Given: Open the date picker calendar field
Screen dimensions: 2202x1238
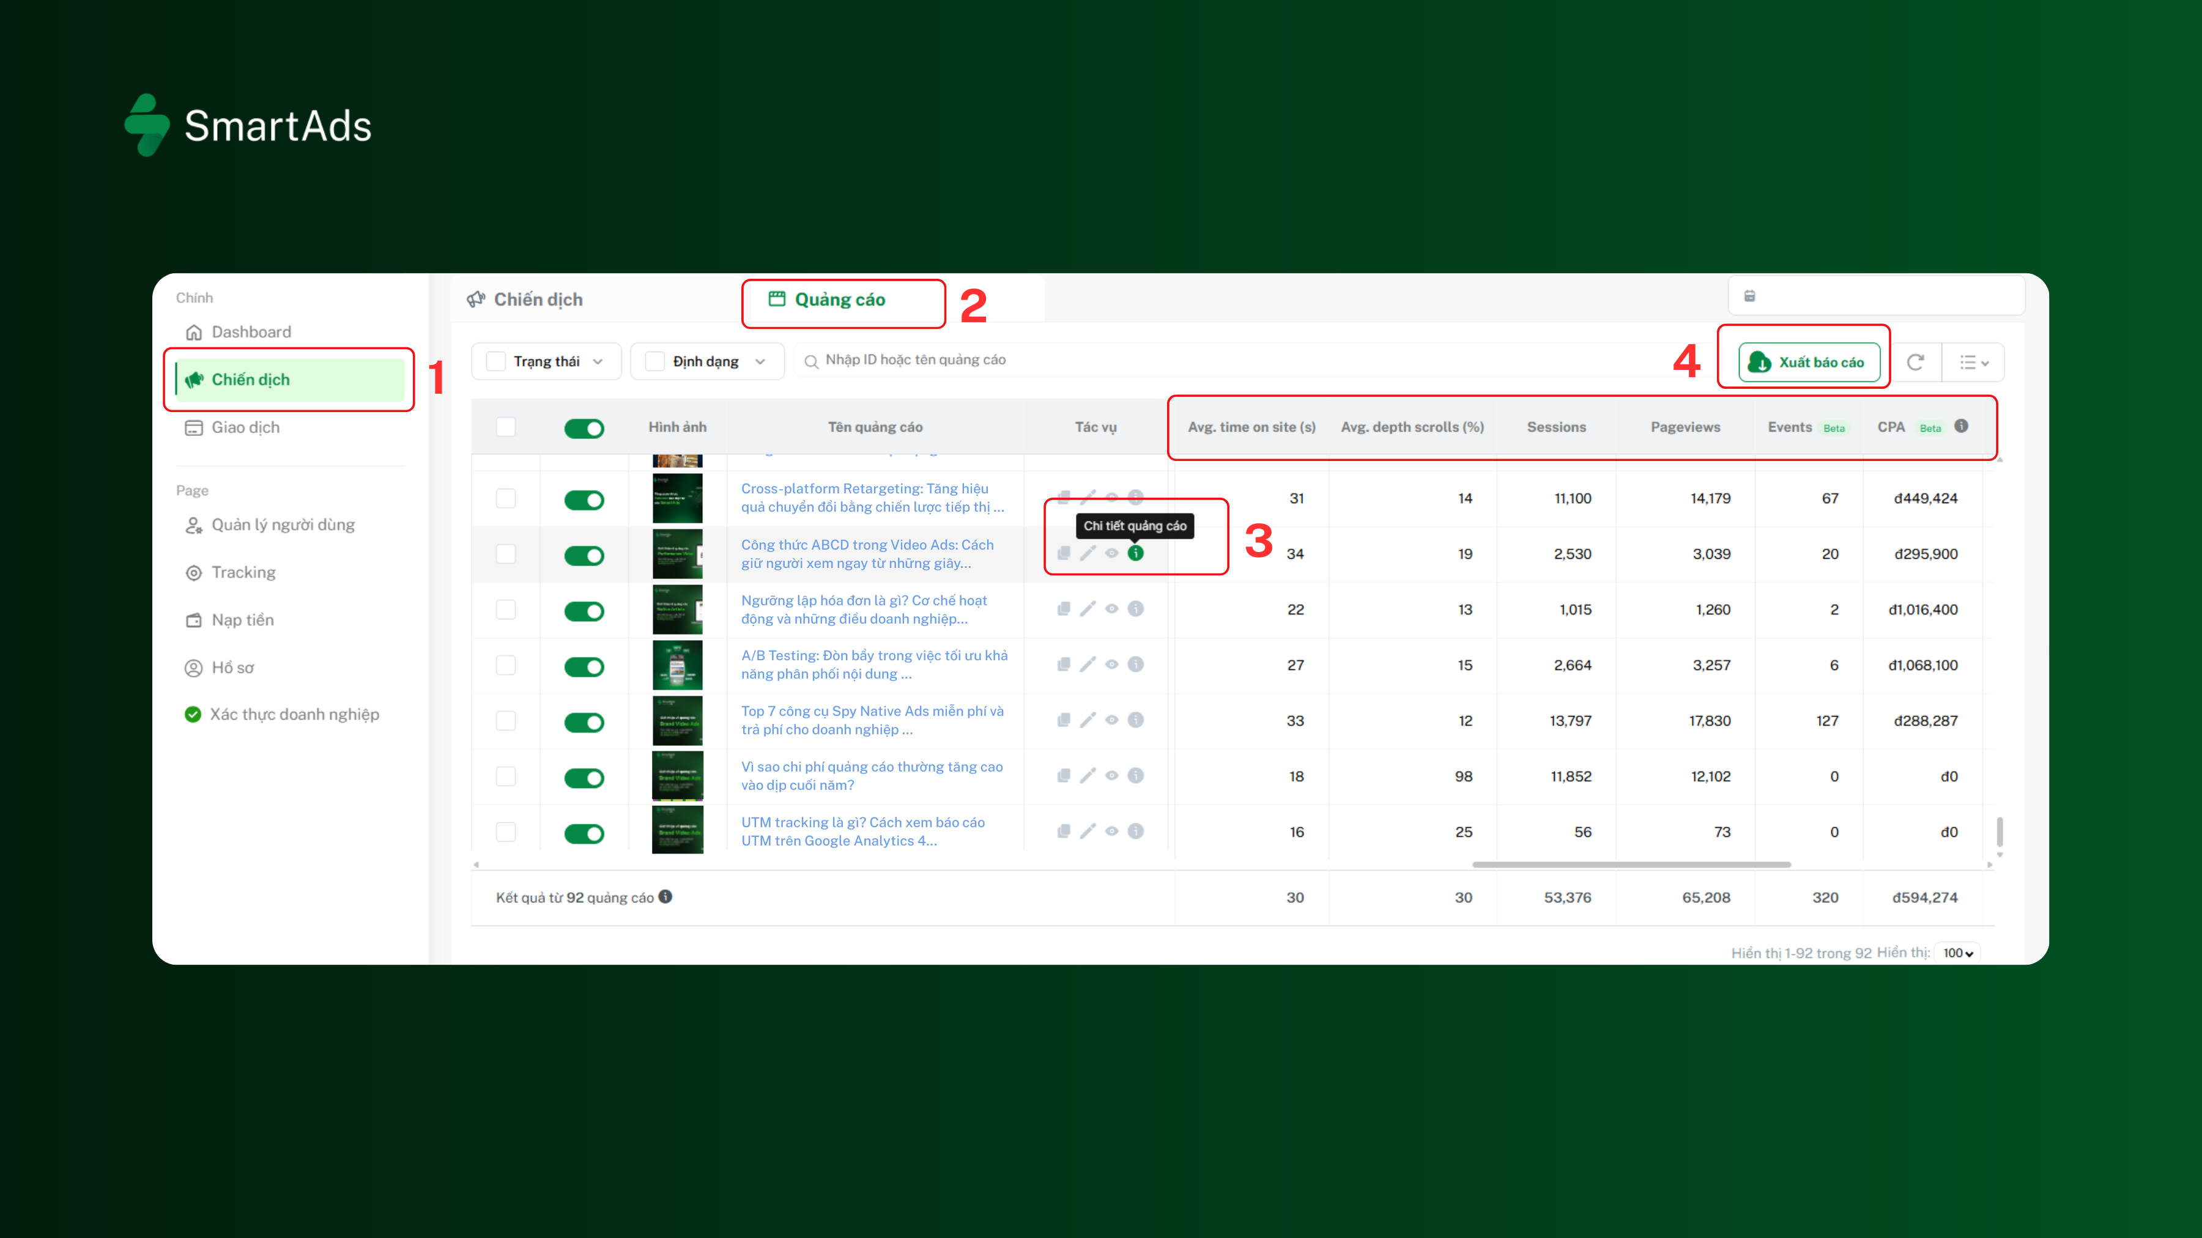Looking at the screenshot, I should tap(1877, 296).
